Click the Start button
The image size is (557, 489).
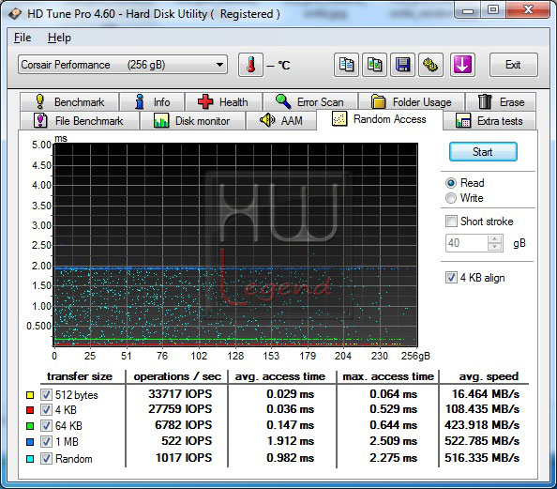coord(483,152)
